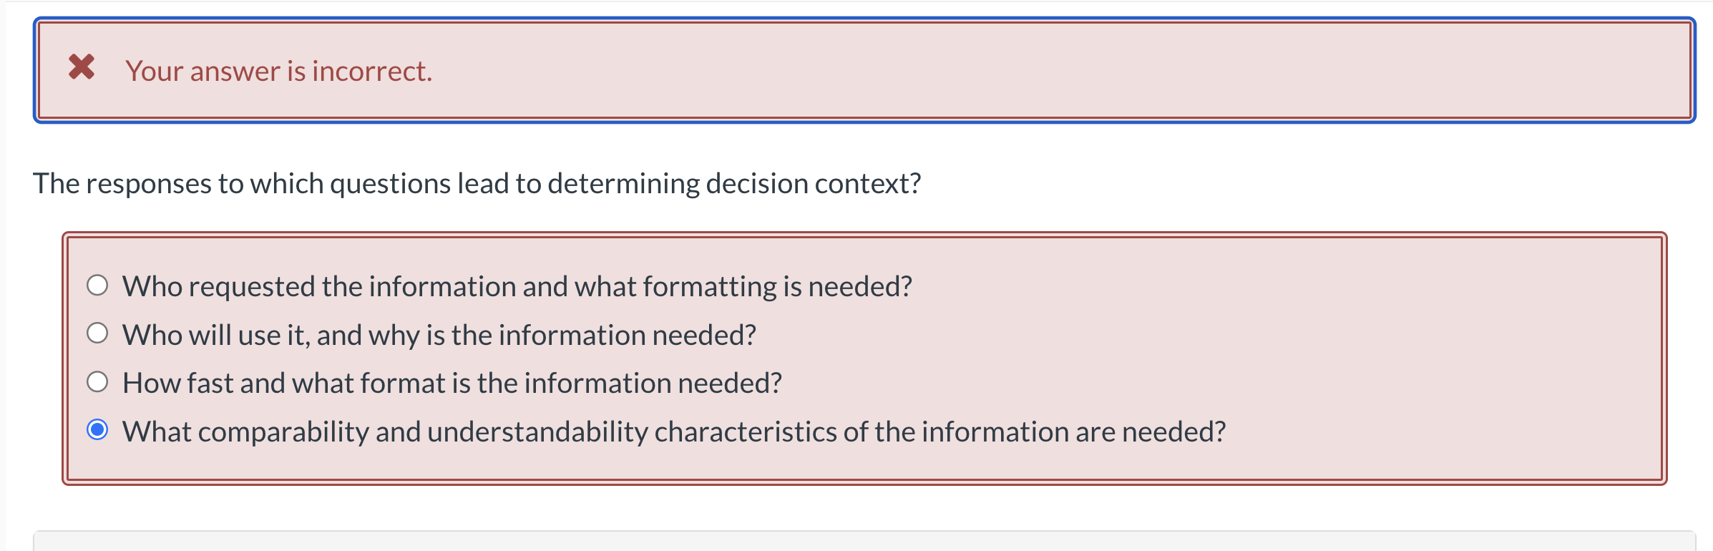
Task: Click blank space inside the answer choices box
Action: 1360,336
